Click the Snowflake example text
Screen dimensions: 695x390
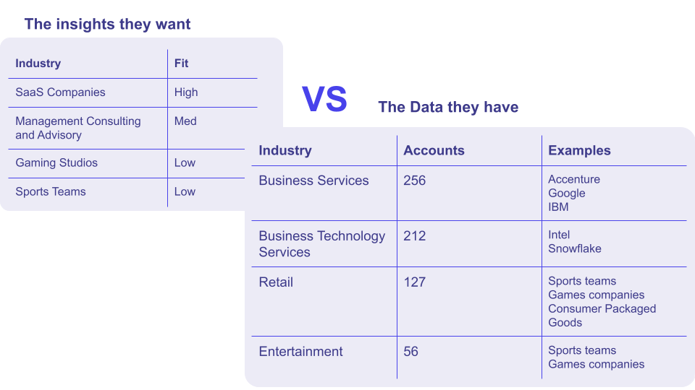click(x=574, y=248)
